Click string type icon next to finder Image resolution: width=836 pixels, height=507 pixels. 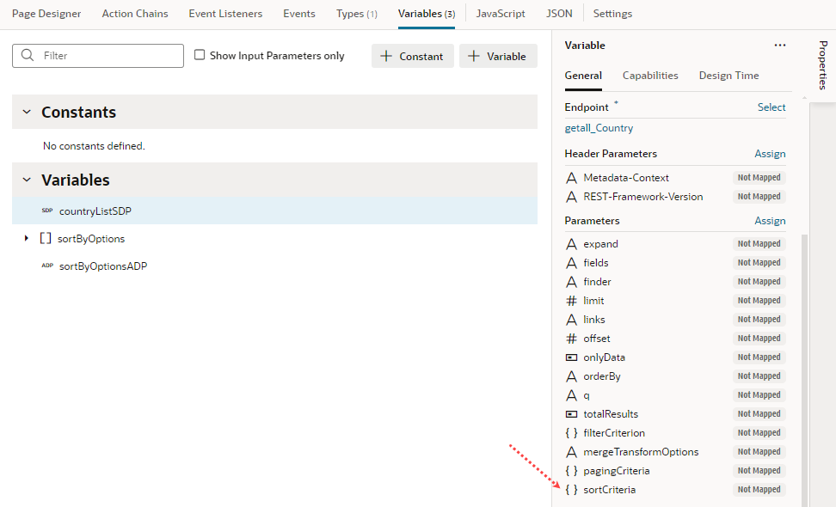point(572,282)
